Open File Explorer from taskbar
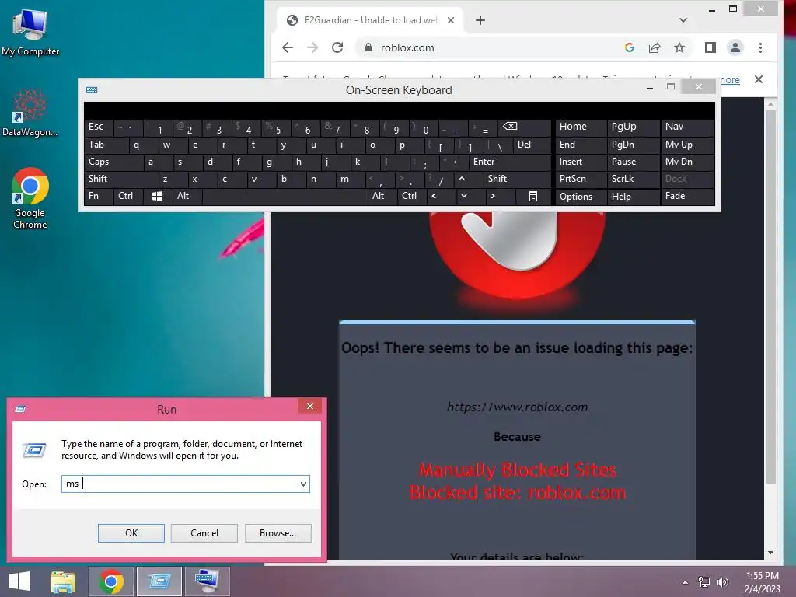Image resolution: width=796 pixels, height=597 pixels. click(63, 581)
